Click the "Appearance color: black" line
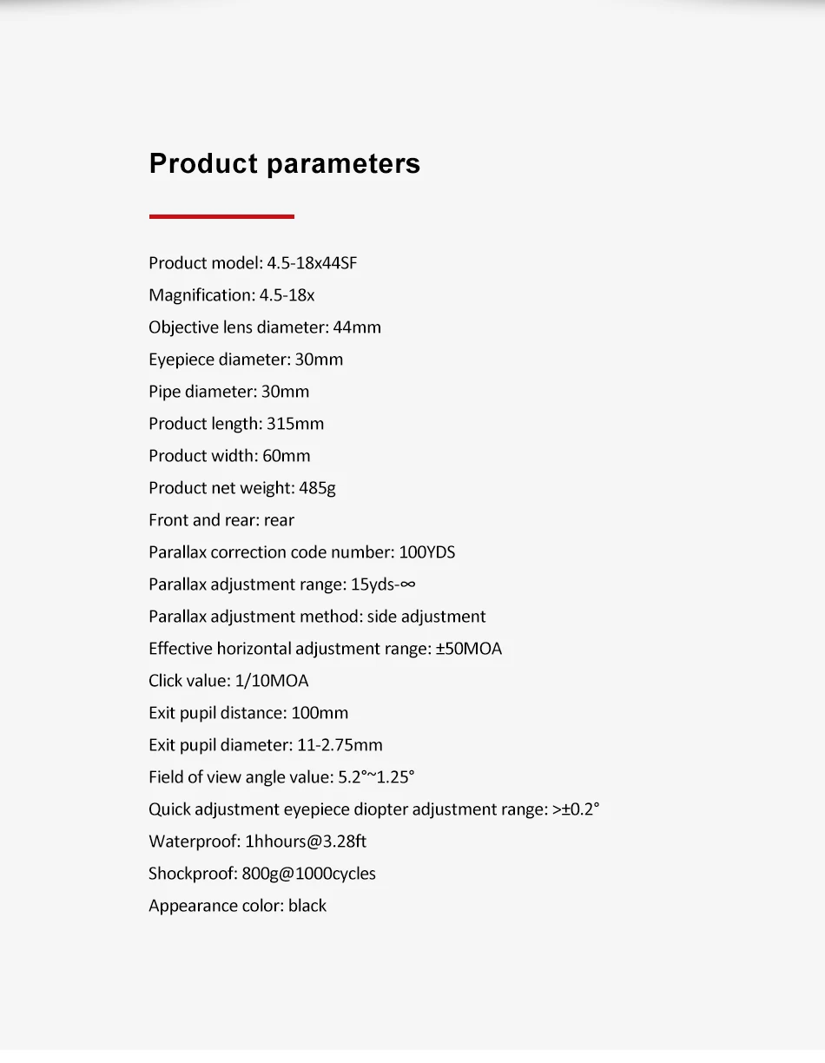Viewport: 825px width, 1063px height. (237, 906)
